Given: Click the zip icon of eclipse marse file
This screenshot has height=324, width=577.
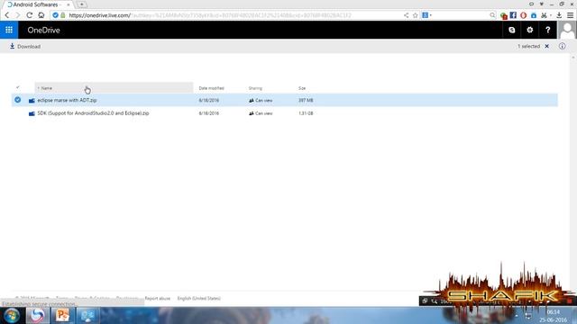Looking at the screenshot, I should (x=32, y=100).
